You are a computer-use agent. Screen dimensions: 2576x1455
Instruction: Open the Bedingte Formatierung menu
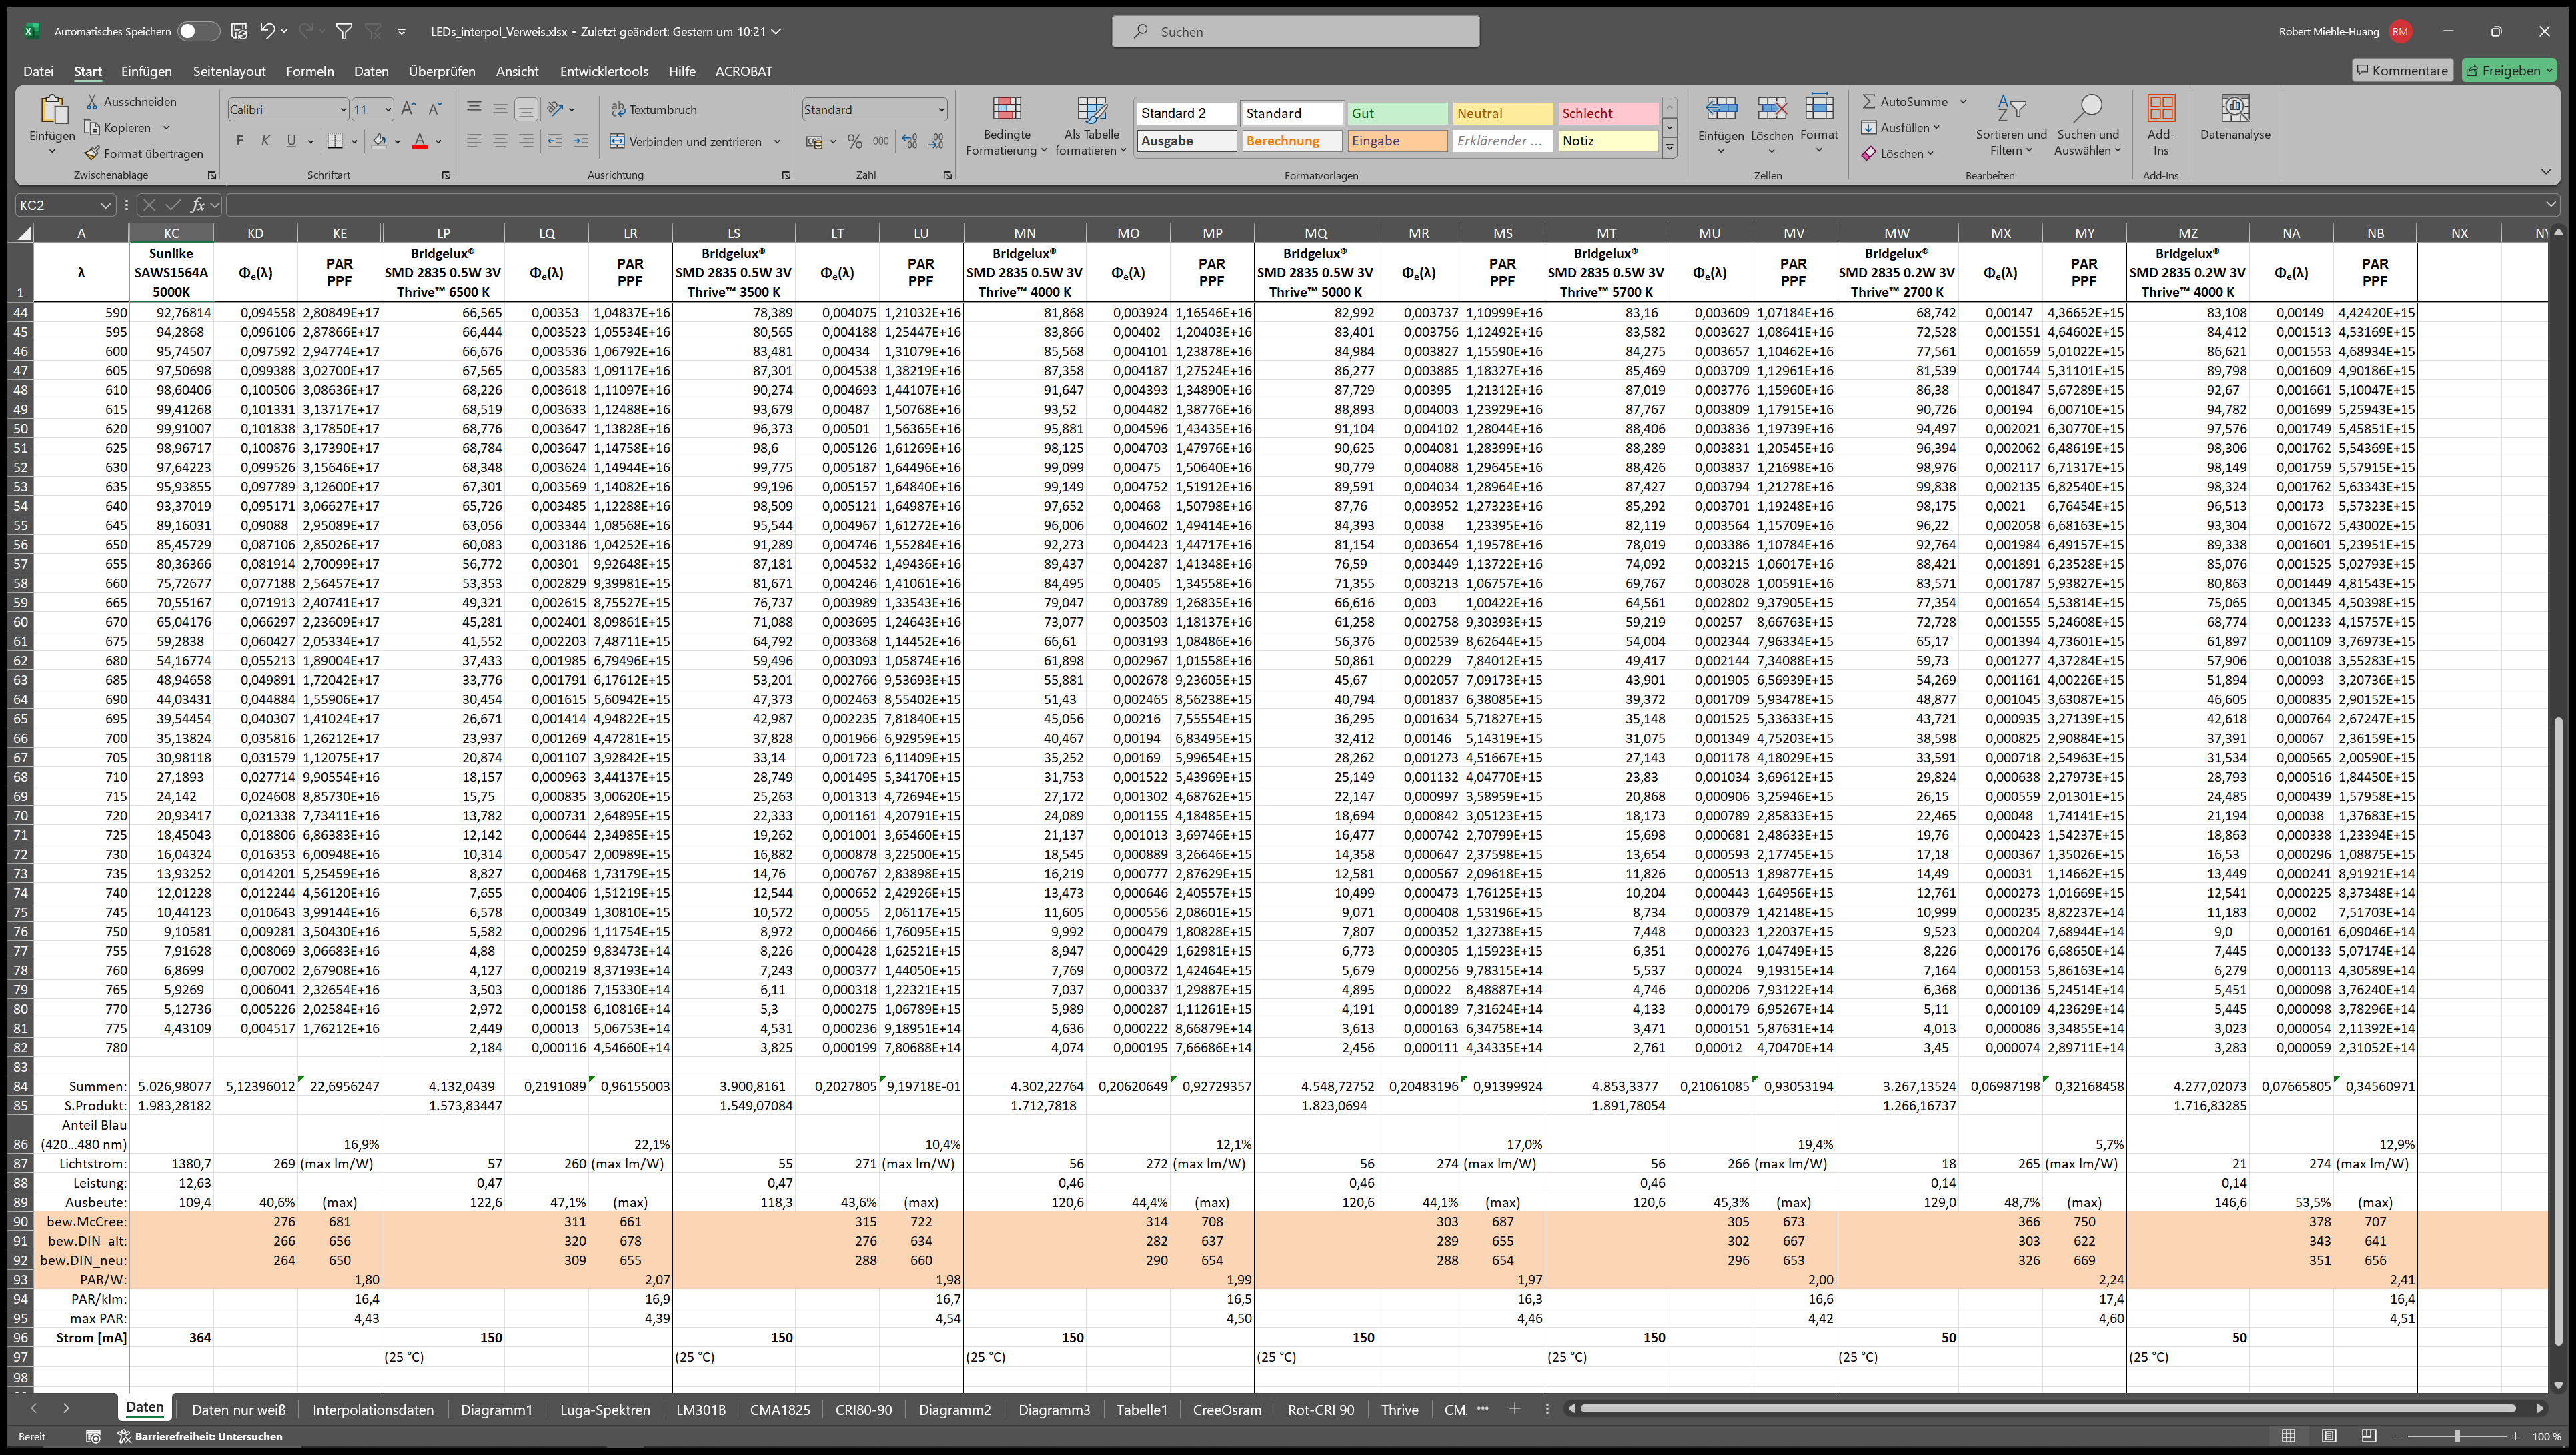point(1006,126)
